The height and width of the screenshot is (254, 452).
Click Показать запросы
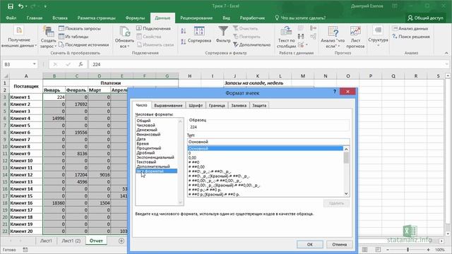(x=80, y=28)
